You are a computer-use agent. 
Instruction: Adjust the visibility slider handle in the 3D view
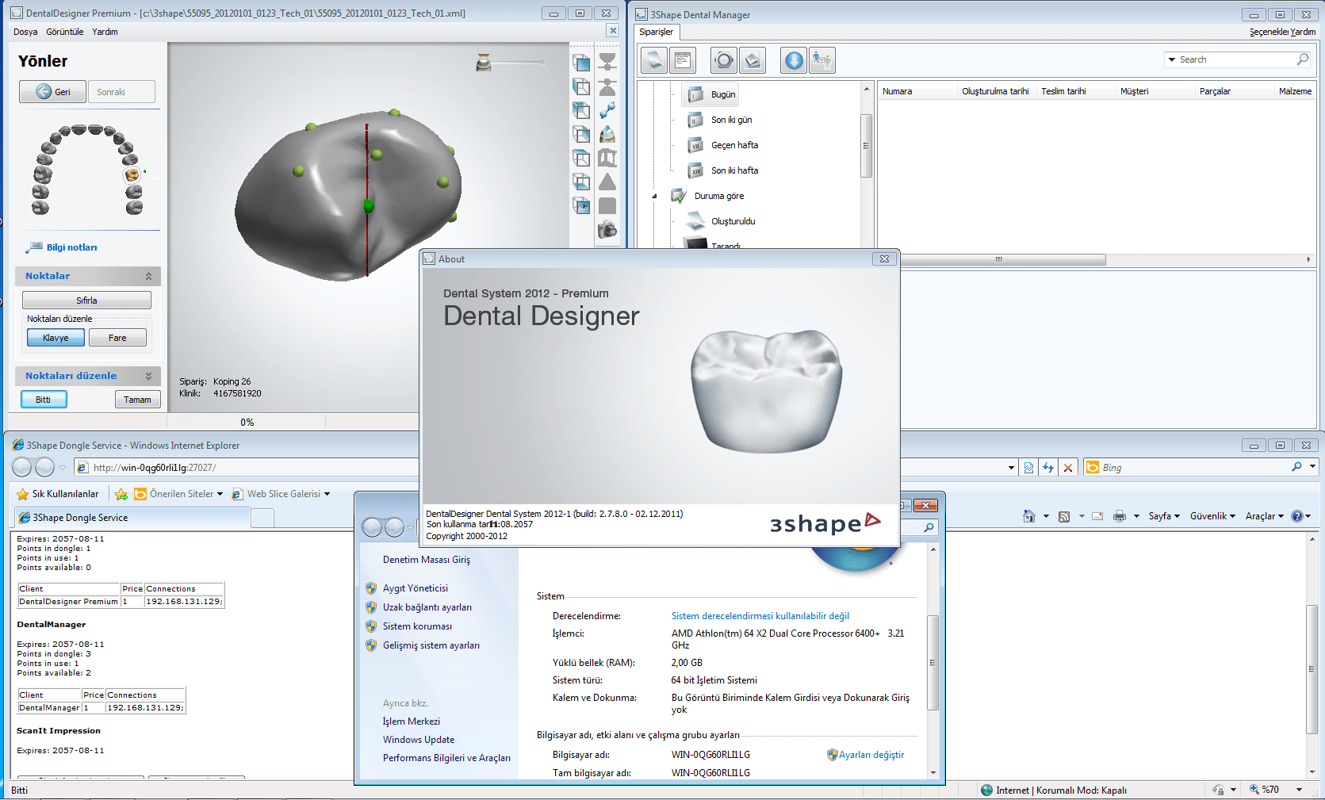542,62
